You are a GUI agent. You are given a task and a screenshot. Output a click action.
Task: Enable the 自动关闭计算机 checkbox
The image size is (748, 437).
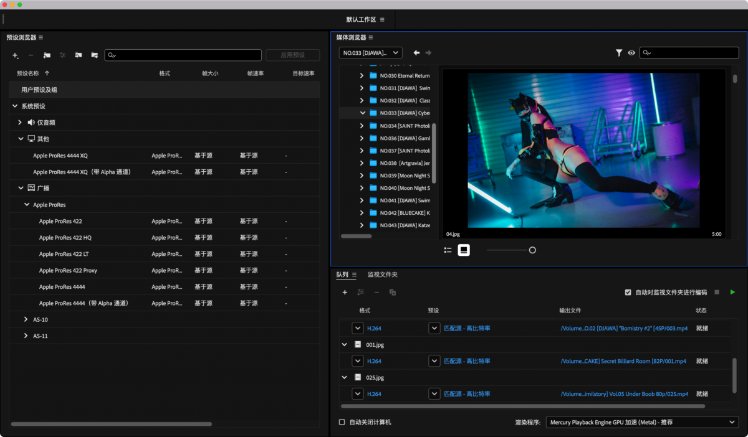coord(342,422)
